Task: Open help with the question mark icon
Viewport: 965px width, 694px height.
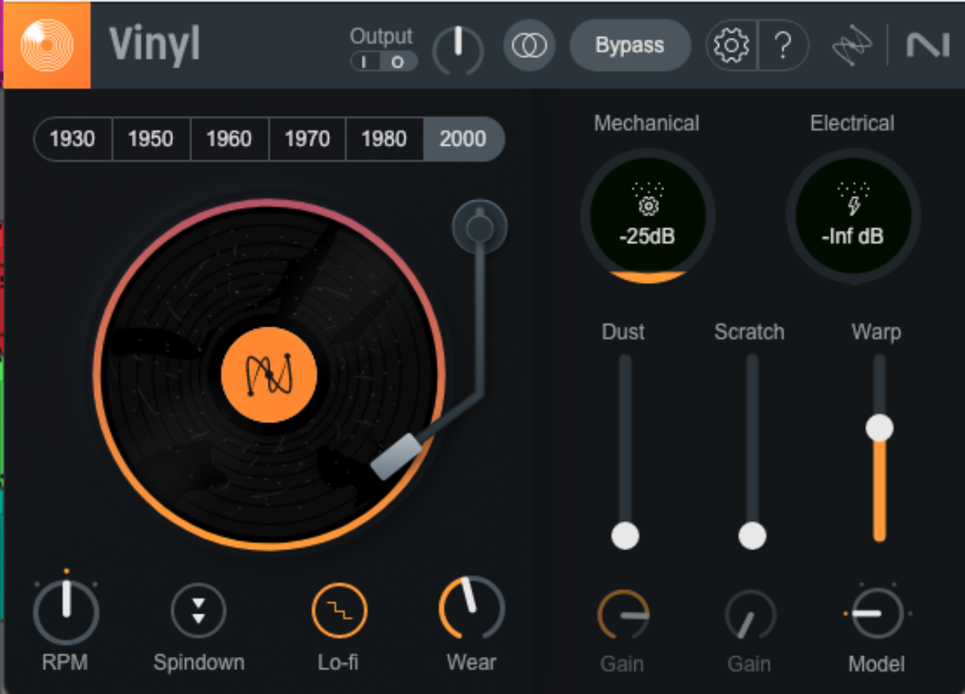Action: pos(783,46)
